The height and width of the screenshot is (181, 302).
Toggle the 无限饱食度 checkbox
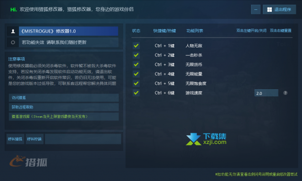[136, 83]
